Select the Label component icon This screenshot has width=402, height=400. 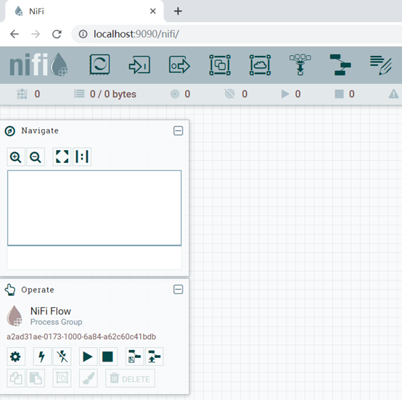[x=381, y=65]
